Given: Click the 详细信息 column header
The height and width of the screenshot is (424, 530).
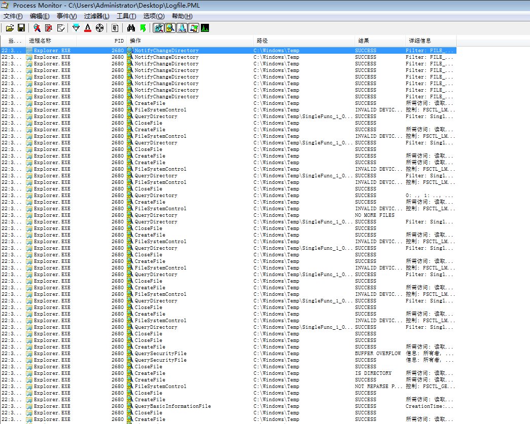Looking at the screenshot, I should point(431,41).
